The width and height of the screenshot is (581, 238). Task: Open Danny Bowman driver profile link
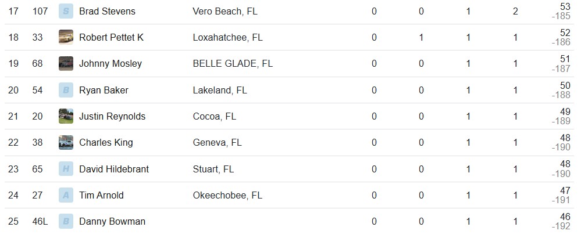pos(112,221)
